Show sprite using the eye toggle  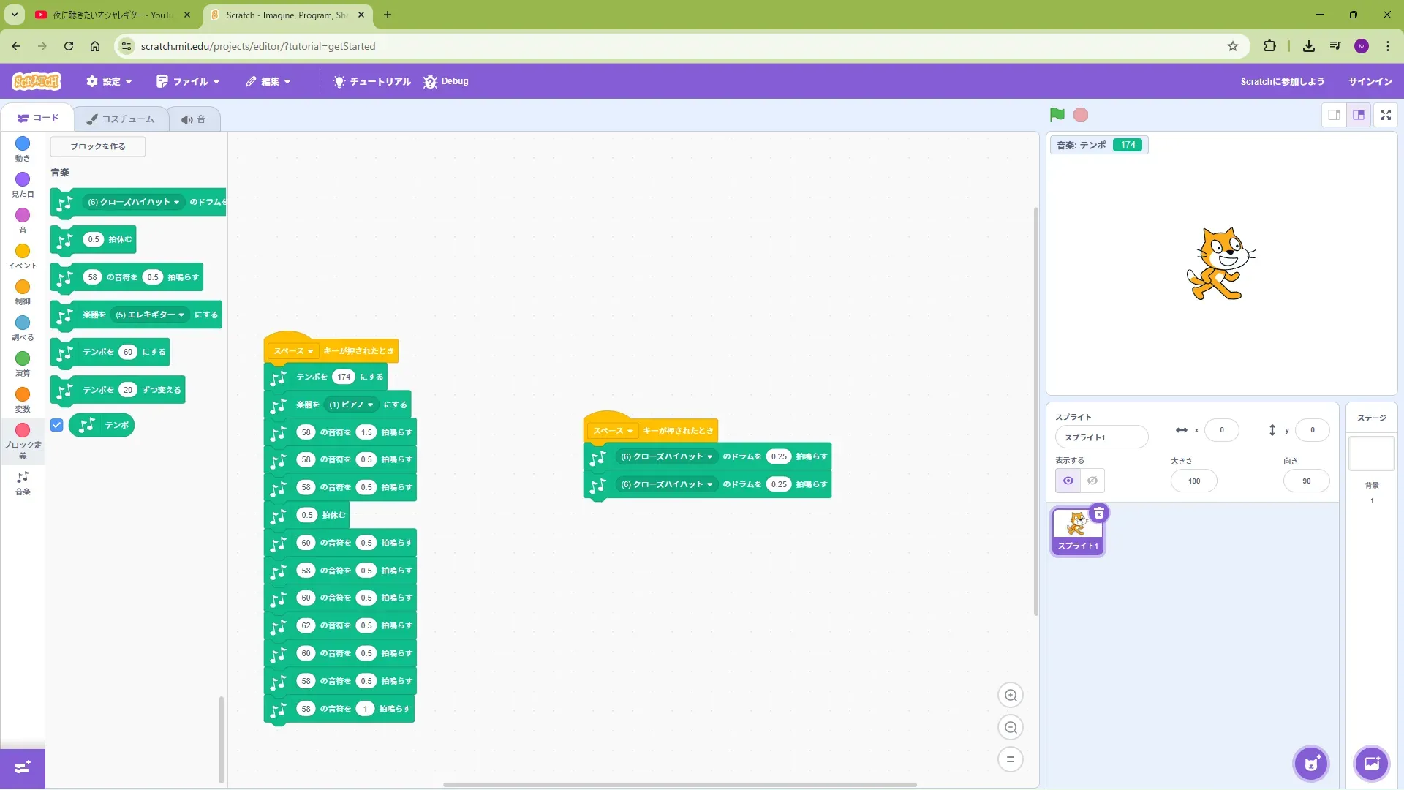pyautogui.click(x=1068, y=481)
